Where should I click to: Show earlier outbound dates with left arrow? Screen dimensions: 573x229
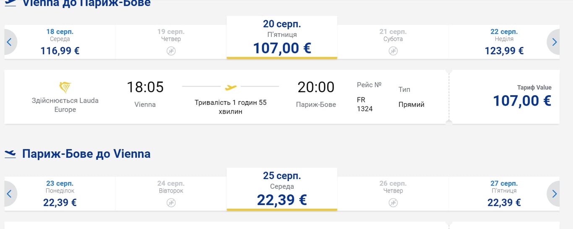[9, 42]
